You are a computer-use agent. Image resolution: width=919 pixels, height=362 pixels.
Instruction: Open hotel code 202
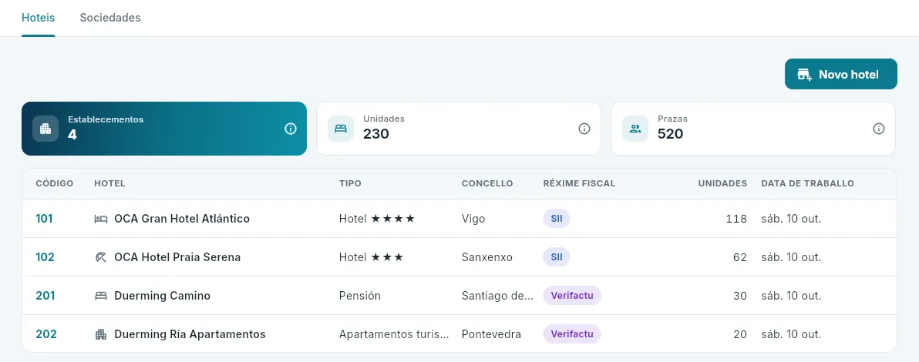(x=46, y=335)
